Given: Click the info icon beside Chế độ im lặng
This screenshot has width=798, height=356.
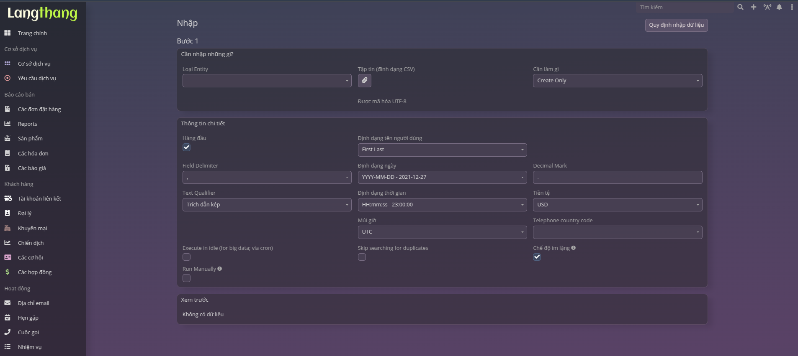Looking at the screenshot, I should (573, 248).
